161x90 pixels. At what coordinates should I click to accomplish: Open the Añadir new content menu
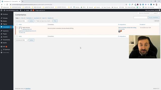27,10
